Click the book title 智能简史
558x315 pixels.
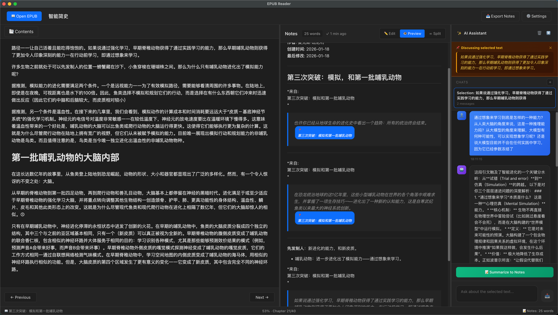(x=58, y=16)
